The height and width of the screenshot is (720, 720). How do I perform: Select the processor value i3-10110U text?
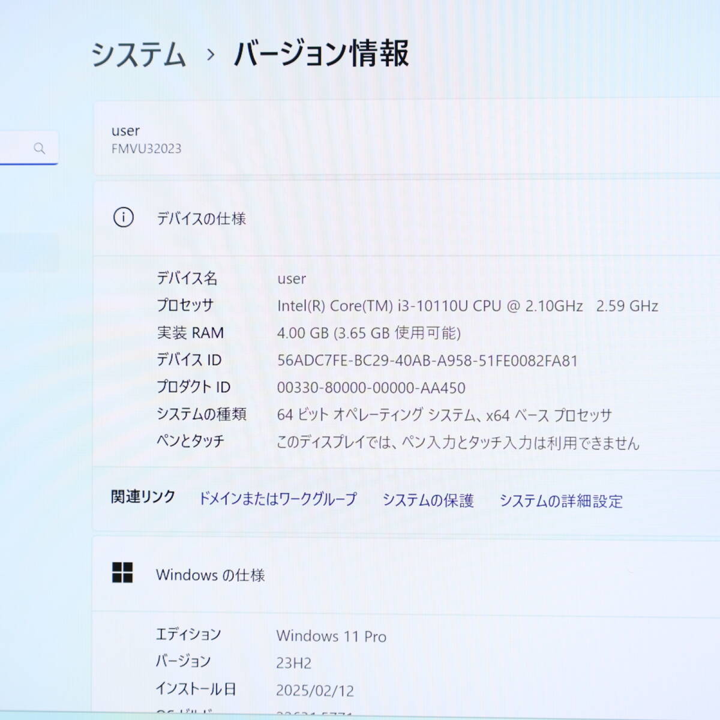click(x=467, y=306)
